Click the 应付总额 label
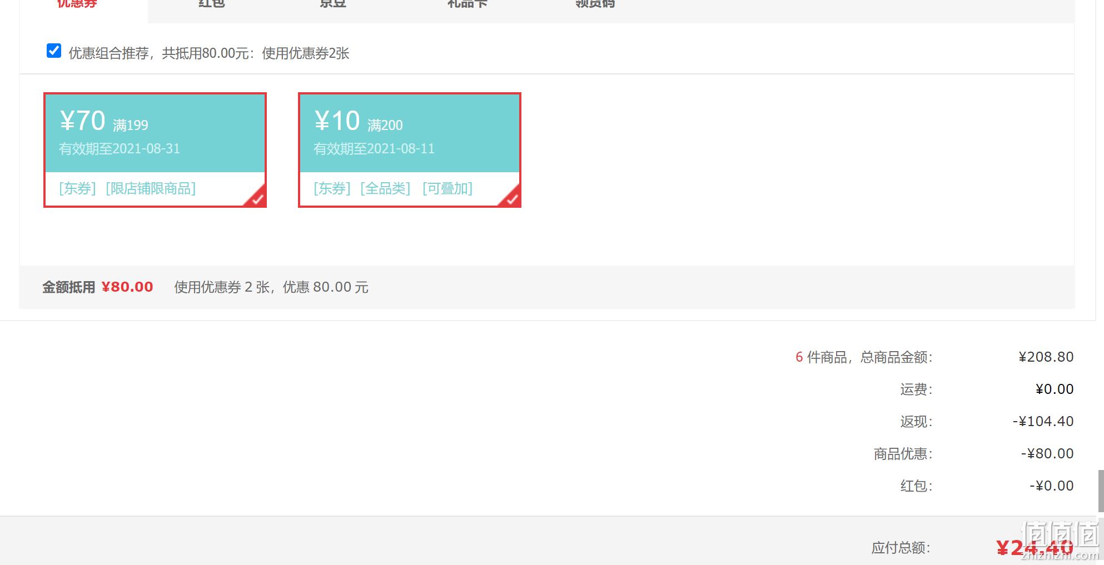Viewport: 1104px width, 565px height. coord(901,548)
